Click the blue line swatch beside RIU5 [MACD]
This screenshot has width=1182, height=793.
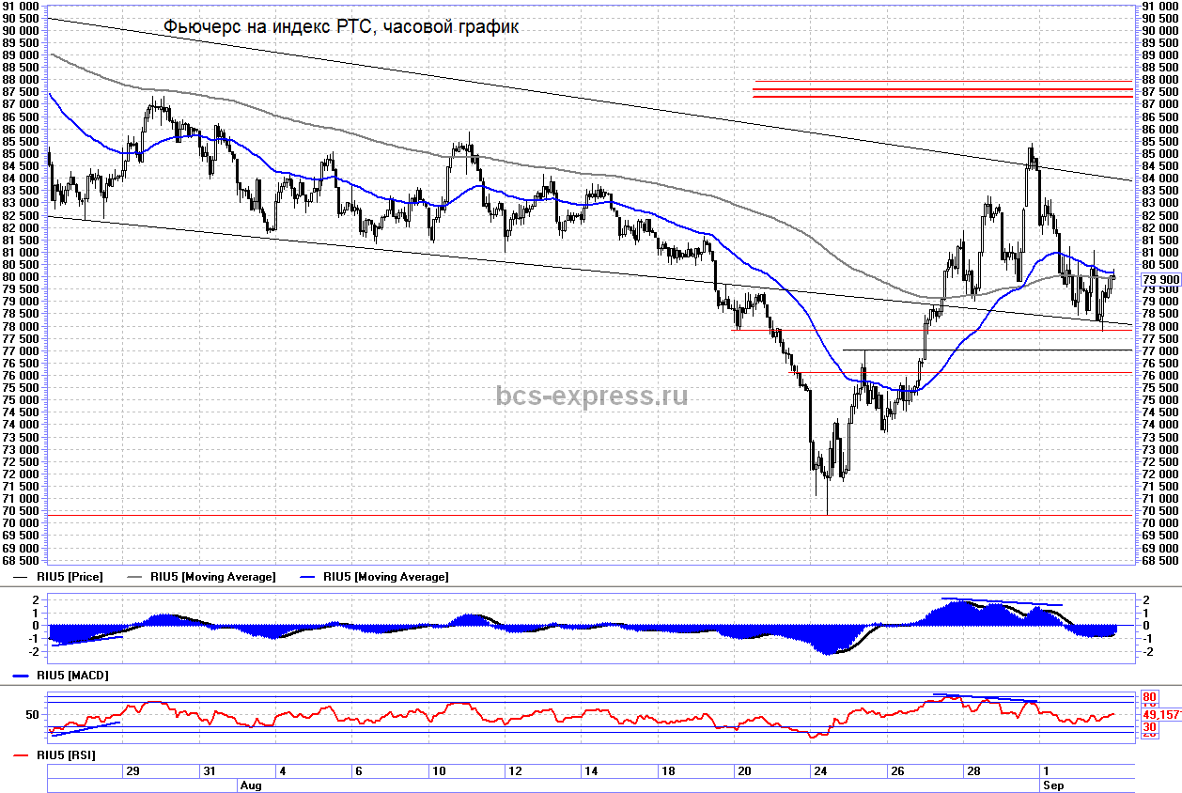[22, 675]
